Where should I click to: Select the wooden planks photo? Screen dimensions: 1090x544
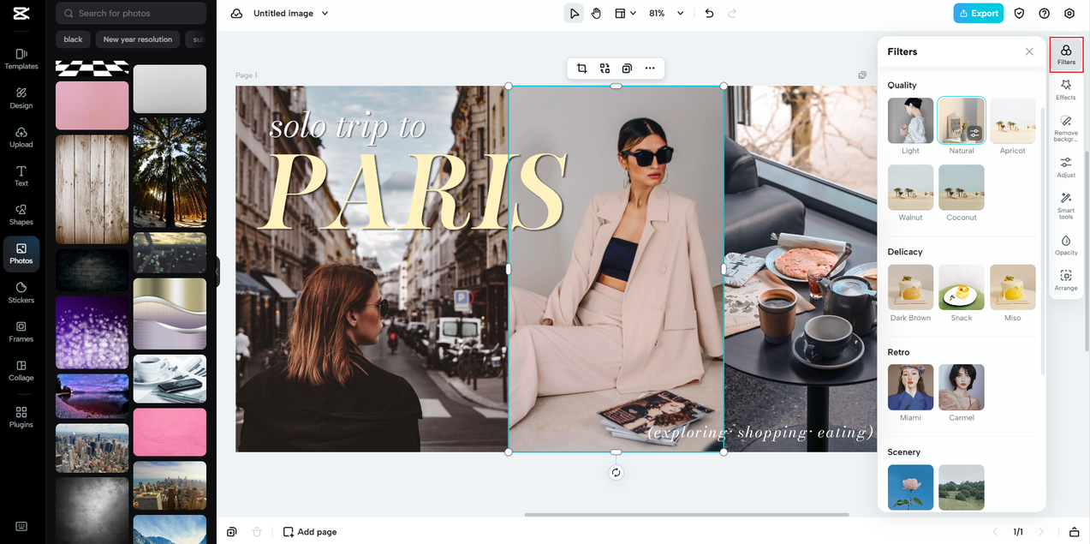pos(92,189)
